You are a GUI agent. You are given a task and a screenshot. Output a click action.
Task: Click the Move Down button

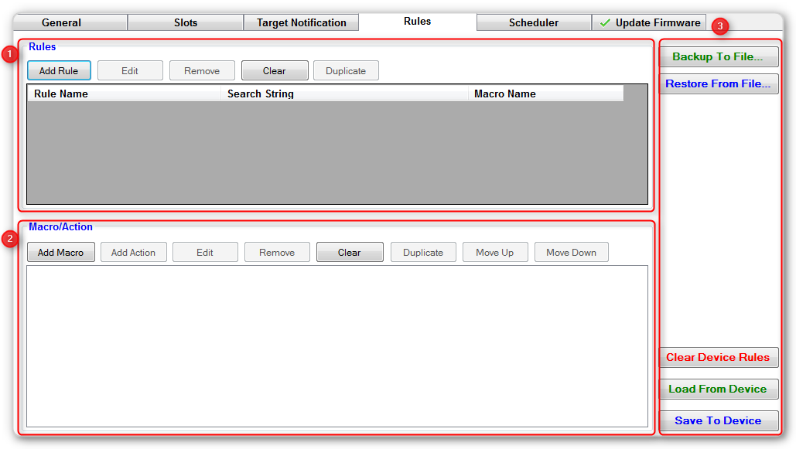(571, 253)
